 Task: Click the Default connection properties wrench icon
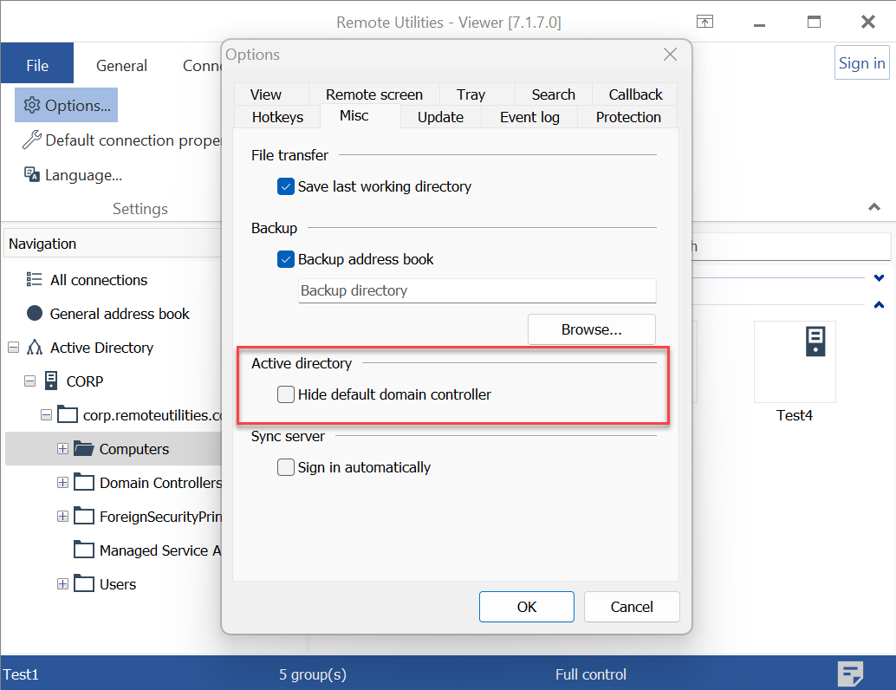[x=32, y=140]
